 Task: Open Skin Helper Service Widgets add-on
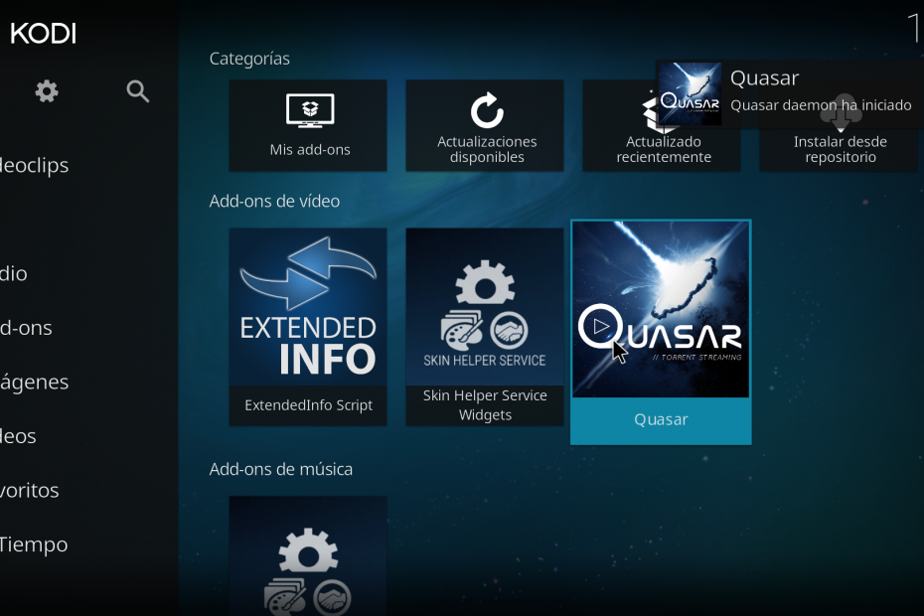485,327
